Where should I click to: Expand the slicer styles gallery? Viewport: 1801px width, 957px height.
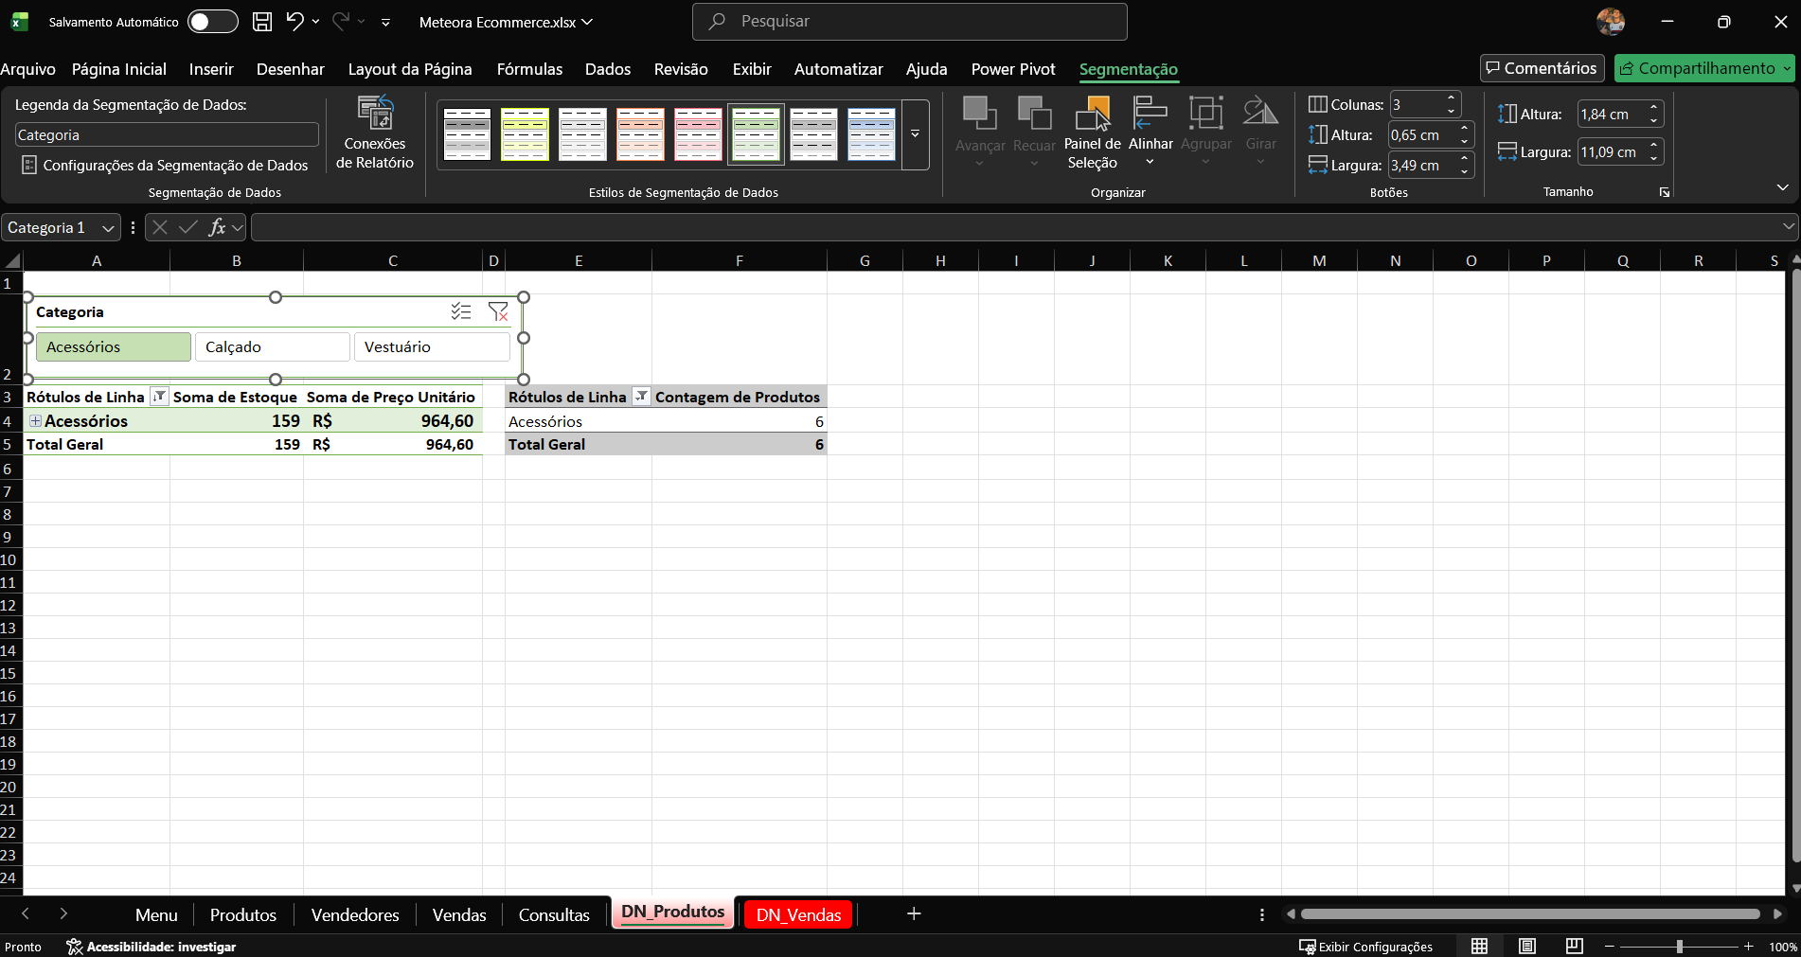pyautogui.click(x=915, y=134)
